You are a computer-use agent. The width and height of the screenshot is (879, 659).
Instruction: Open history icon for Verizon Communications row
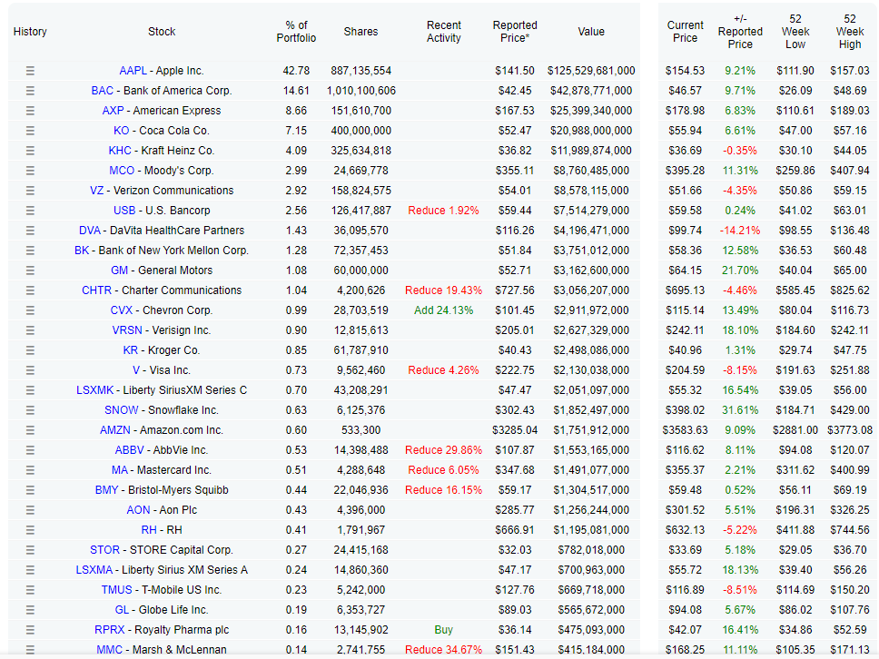(30, 191)
